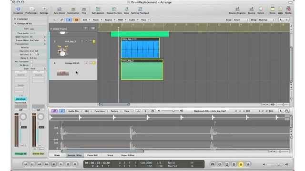Click the duplicate track button
305x171 pixels.
[93, 28]
